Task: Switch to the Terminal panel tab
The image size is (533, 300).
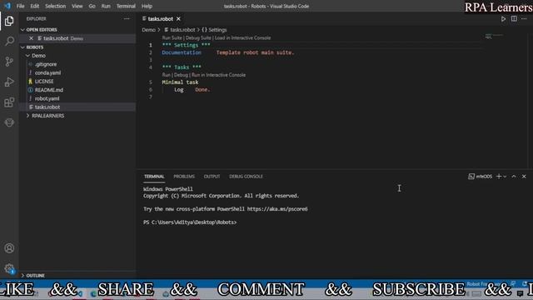Action: pyautogui.click(x=154, y=176)
